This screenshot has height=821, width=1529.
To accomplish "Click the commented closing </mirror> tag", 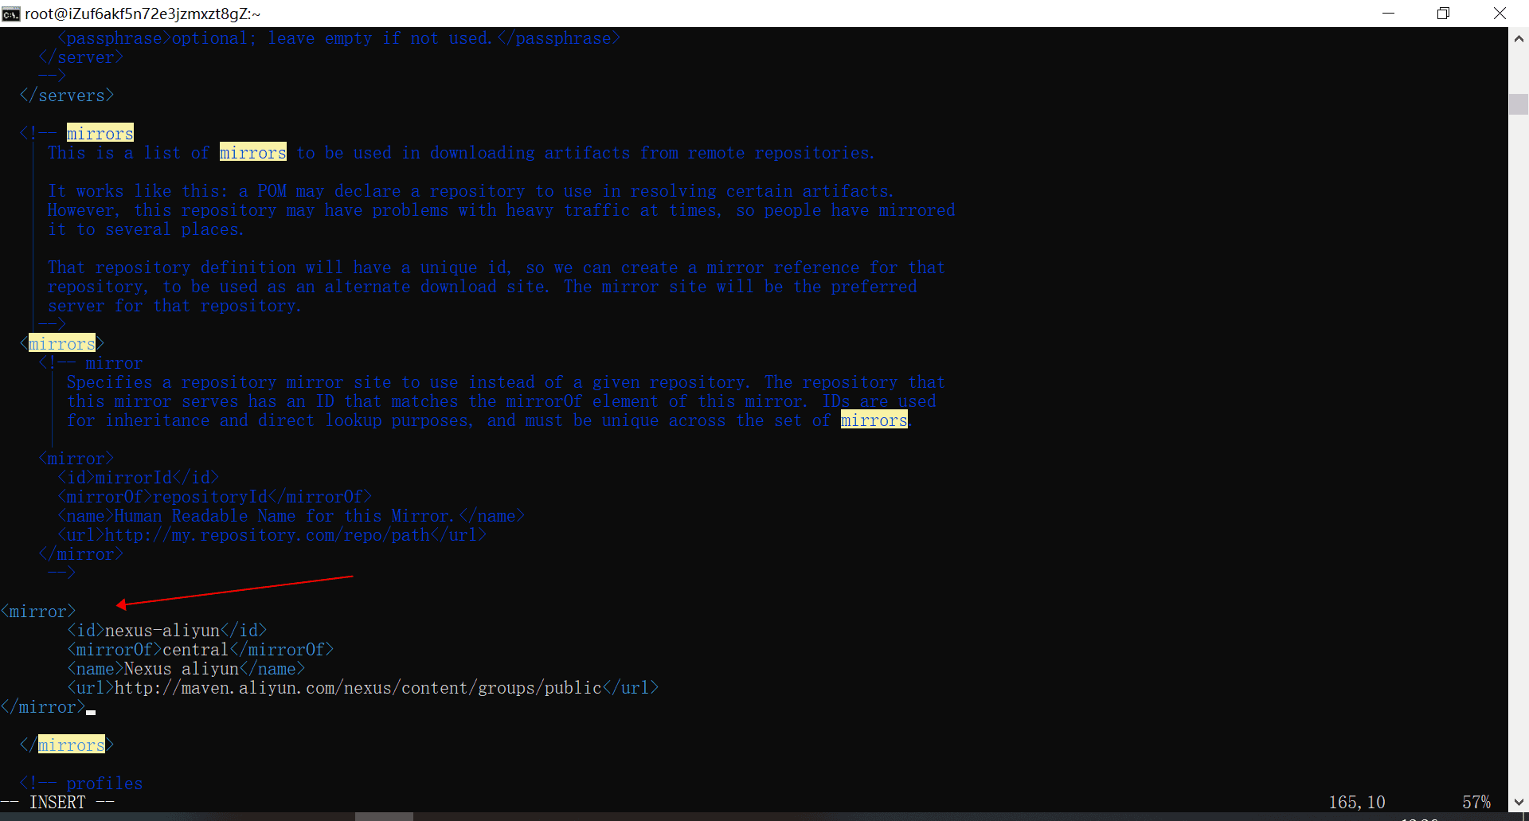I will tap(81, 554).
